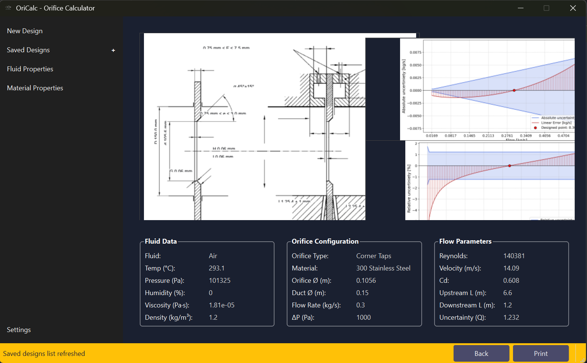Click the relative uncertainty chart

tap(490, 180)
